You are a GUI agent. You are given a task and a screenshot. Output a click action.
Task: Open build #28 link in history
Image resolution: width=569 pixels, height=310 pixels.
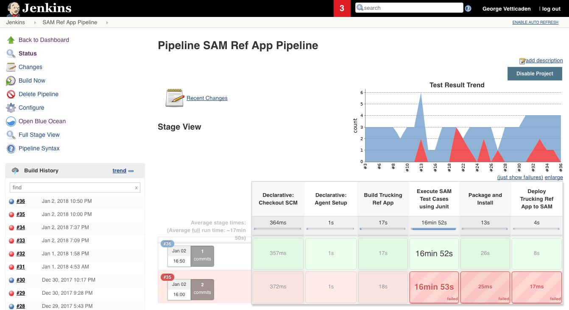pyautogui.click(x=21, y=306)
